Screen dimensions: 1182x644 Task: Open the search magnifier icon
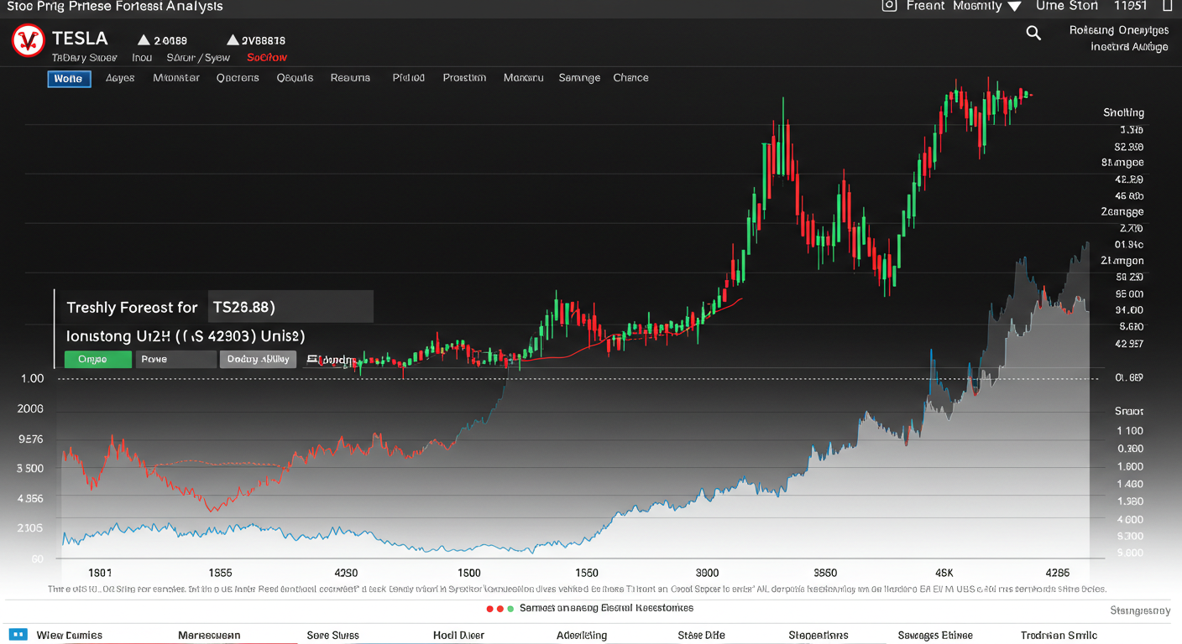pos(1033,33)
